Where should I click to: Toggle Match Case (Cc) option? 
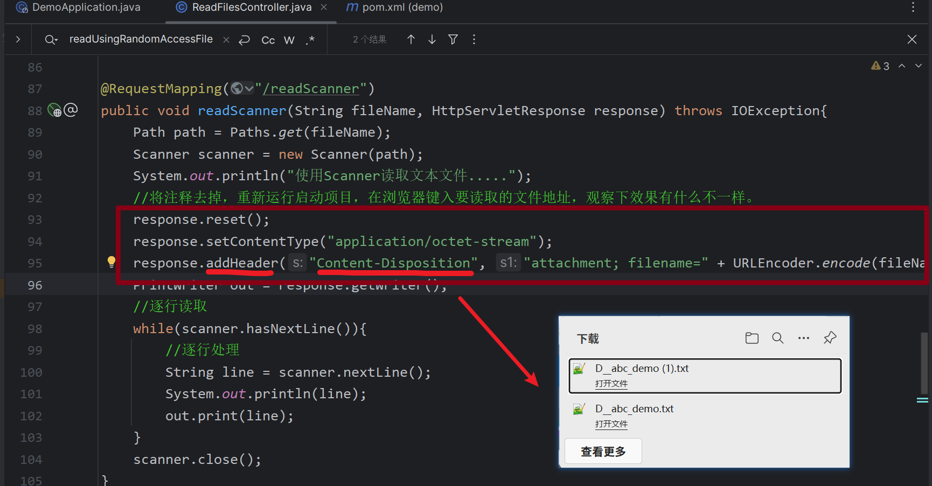(268, 40)
